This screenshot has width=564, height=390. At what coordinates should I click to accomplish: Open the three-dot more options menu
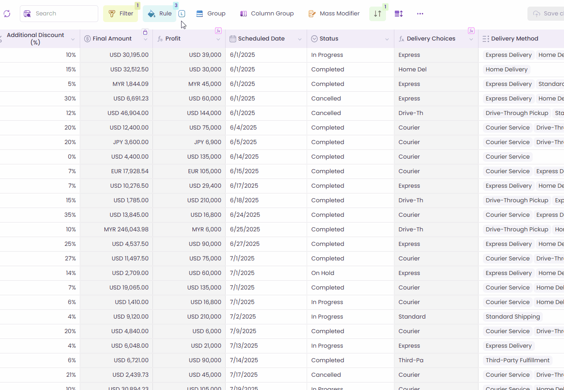pyautogui.click(x=420, y=14)
